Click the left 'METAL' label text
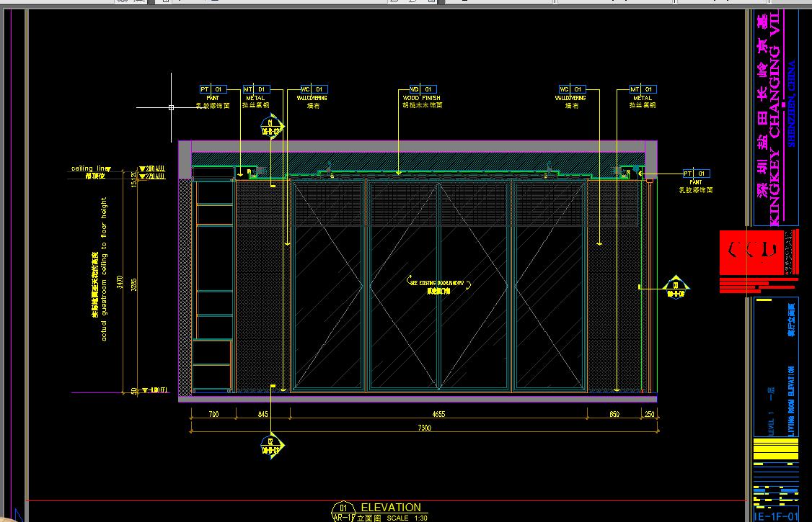The width and height of the screenshot is (812, 522). tap(255, 98)
